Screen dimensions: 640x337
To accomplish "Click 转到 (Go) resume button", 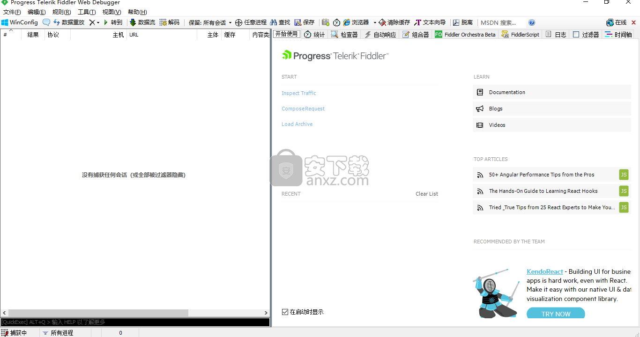I will click(113, 22).
